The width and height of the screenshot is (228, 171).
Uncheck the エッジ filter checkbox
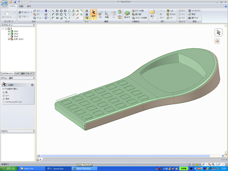pos(4,95)
